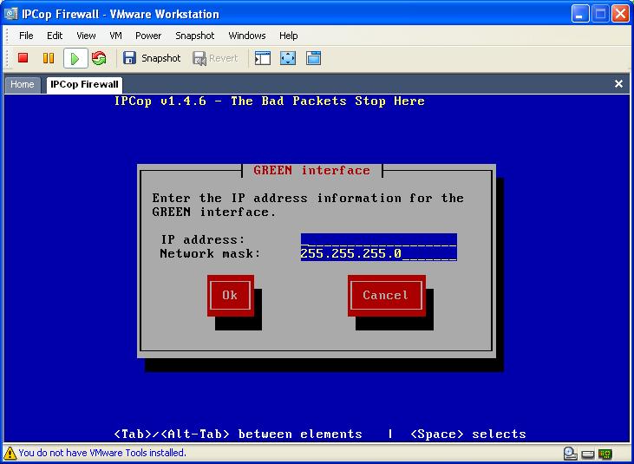The width and height of the screenshot is (634, 464).
Task: Toggle the sidebar view icon in toolbar
Action: [x=263, y=58]
